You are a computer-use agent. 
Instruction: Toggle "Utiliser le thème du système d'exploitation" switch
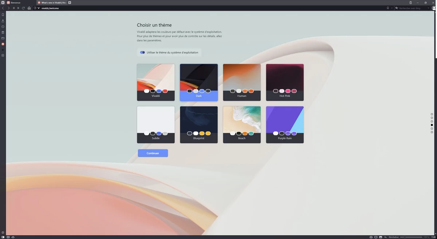coord(142,52)
